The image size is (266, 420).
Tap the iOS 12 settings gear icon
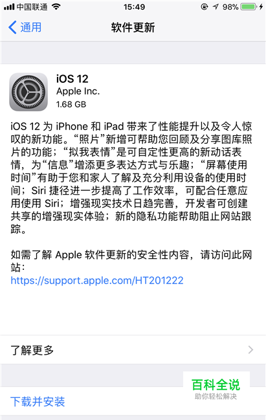28,92
